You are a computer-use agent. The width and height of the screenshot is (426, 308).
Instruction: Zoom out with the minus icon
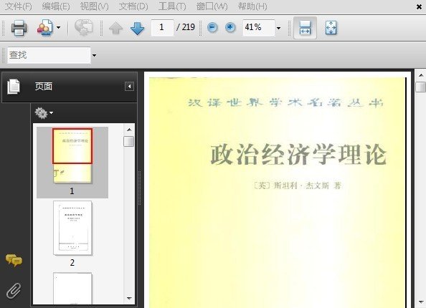click(x=212, y=27)
